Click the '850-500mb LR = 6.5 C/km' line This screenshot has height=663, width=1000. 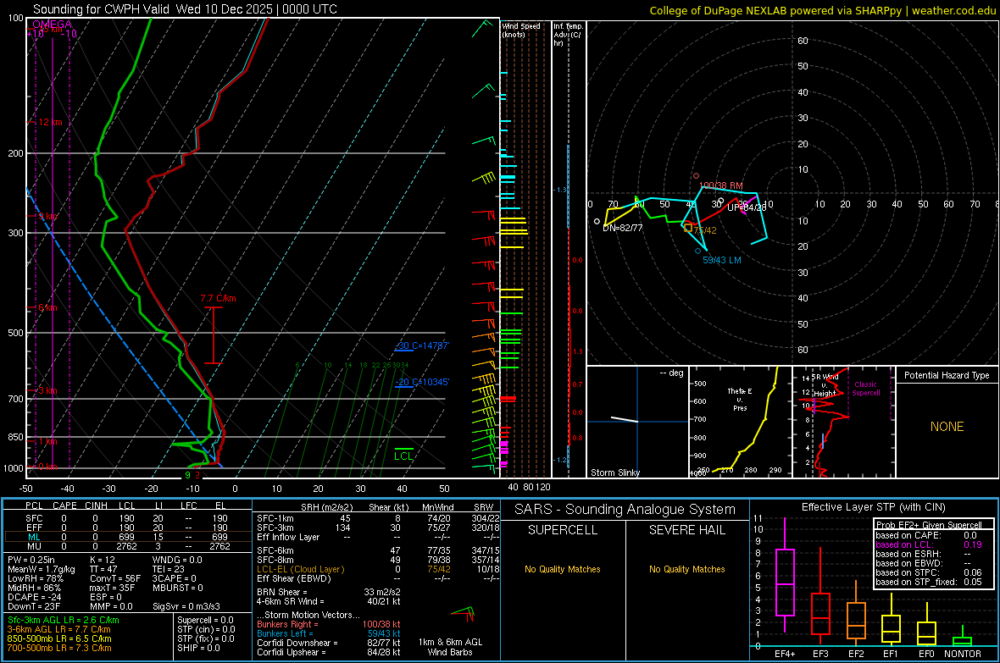[59, 638]
